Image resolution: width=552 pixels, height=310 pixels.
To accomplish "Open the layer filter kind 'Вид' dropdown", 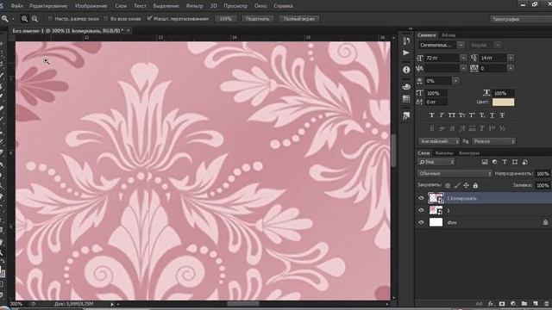I will pyautogui.click(x=436, y=162).
